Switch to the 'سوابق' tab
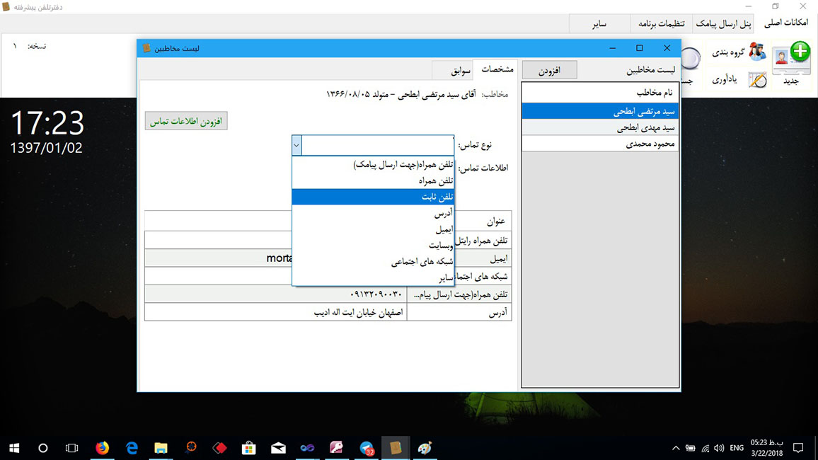Image resolution: width=818 pixels, height=460 pixels. click(x=454, y=70)
